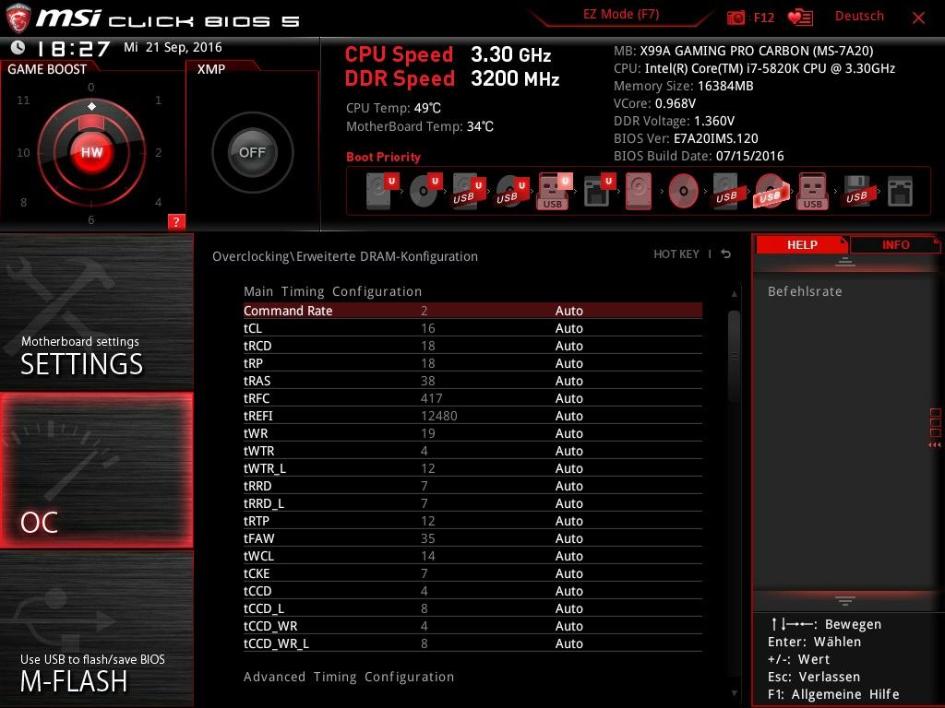Select the UEFI USB CD/DVD boot icon
The image size is (945, 708).
click(x=512, y=191)
